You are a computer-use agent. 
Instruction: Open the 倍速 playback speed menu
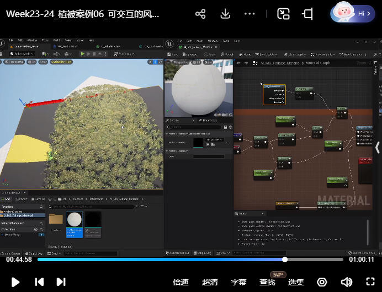click(181, 282)
